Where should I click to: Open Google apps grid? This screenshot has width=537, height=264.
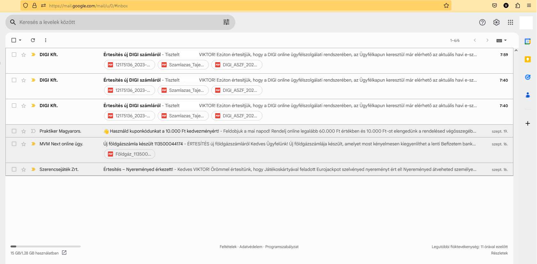pyautogui.click(x=511, y=22)
